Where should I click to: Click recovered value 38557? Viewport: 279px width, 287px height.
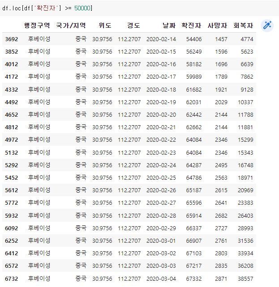245,279
